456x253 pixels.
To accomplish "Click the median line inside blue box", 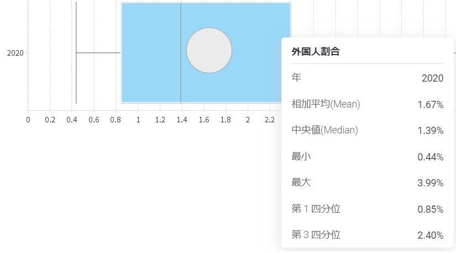I will tap(181, 52).
